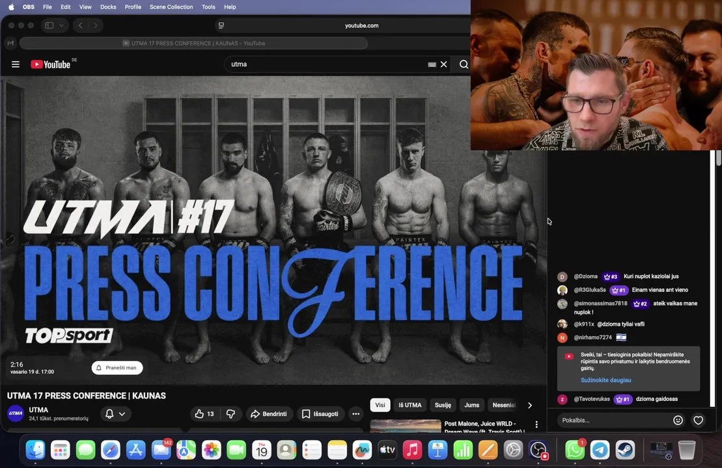The width and height of the screenshot is (722, 468).
Task: Open the pinned Gmail tab icon
Action: (10, 43)
